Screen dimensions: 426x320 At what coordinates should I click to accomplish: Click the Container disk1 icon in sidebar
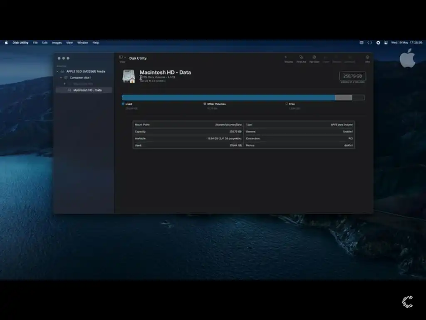66,78
